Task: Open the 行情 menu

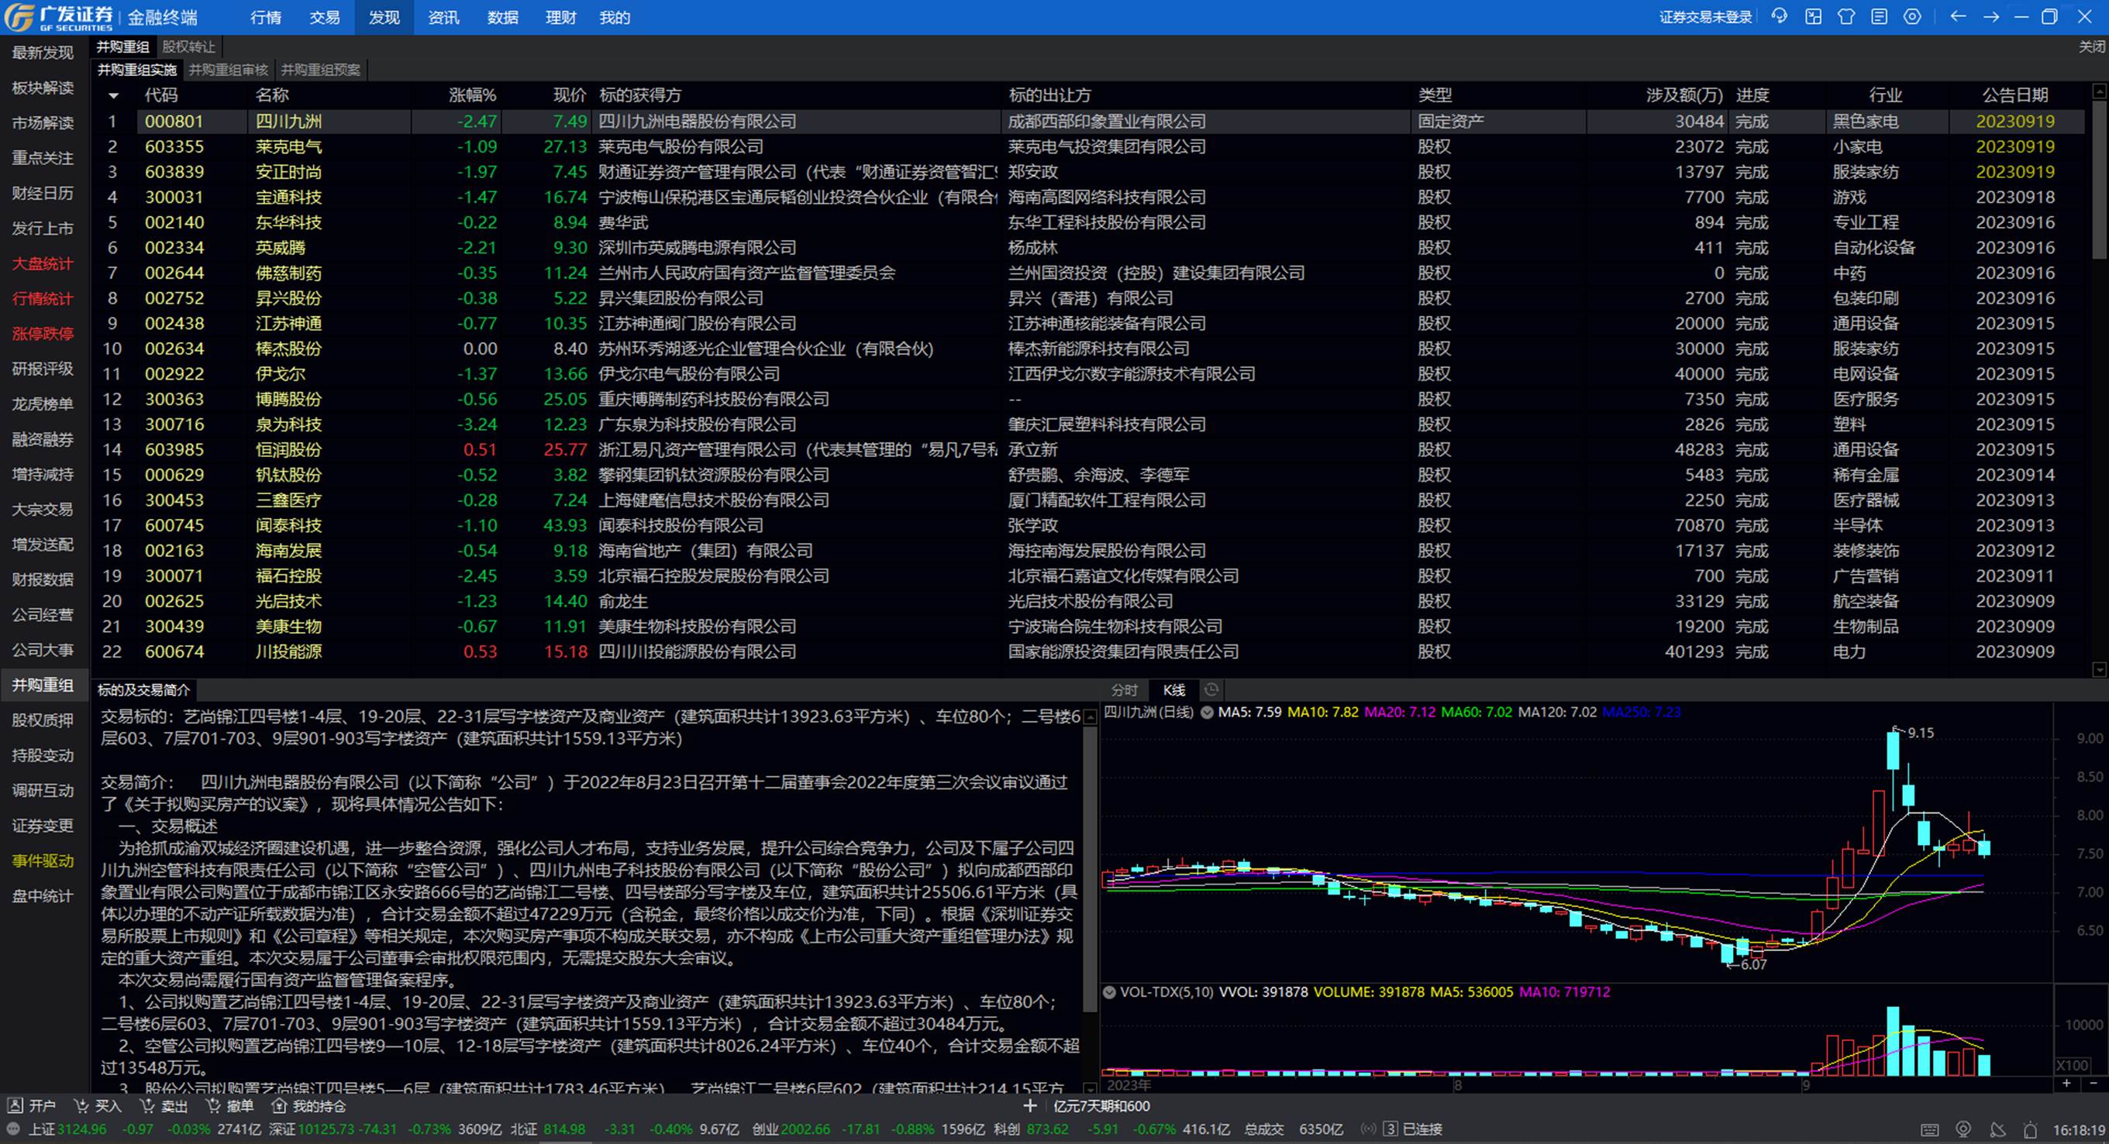Action: pos(266,17)
